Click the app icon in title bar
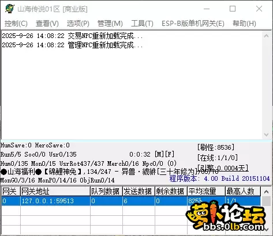 10,9
